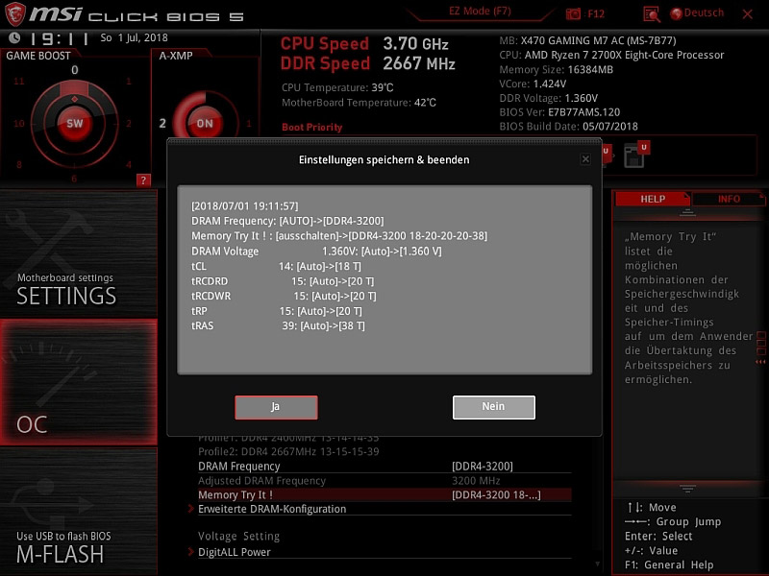Select the floppy disk boot device icon
Viewport: 769px width, 576px height.
click(x=633, y=156)
